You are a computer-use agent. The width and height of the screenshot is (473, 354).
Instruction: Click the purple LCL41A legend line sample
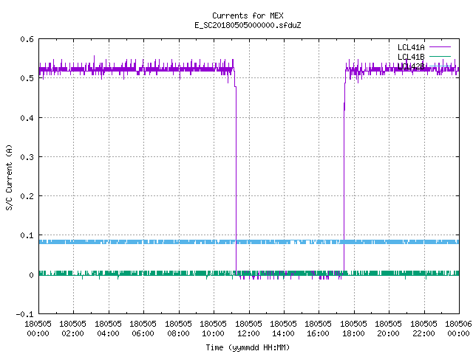click(x=440, y=47)
